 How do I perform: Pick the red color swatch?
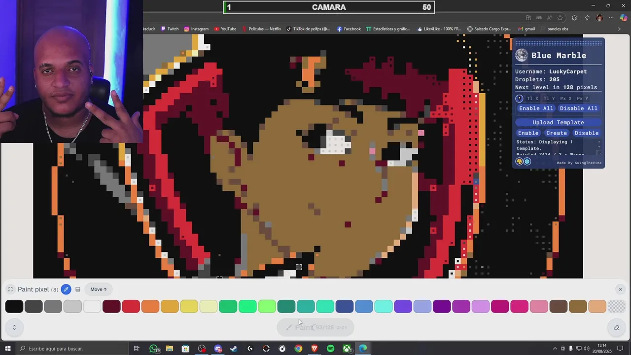131,306
